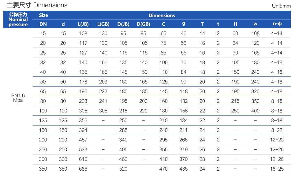Click the 主要尺寸 Dimensions title

37,5
